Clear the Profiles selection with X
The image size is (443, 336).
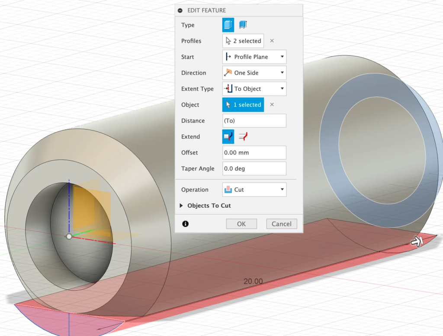[x=272, y=41]
